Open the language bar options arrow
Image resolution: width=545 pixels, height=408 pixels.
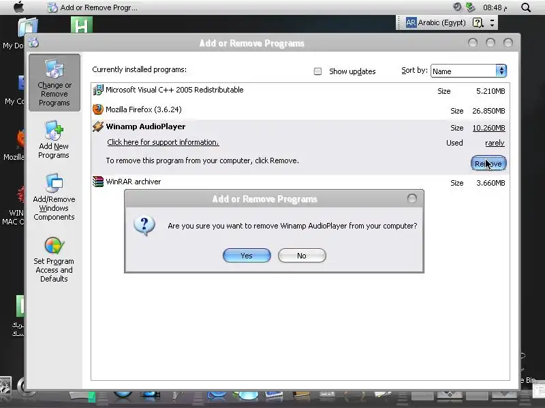coord(492,23)
